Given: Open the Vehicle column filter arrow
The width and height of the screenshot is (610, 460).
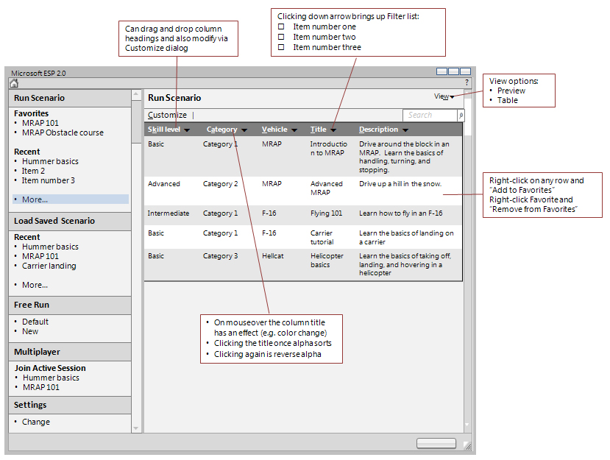Looking at the screenshot, I should [x=294, y=130].
